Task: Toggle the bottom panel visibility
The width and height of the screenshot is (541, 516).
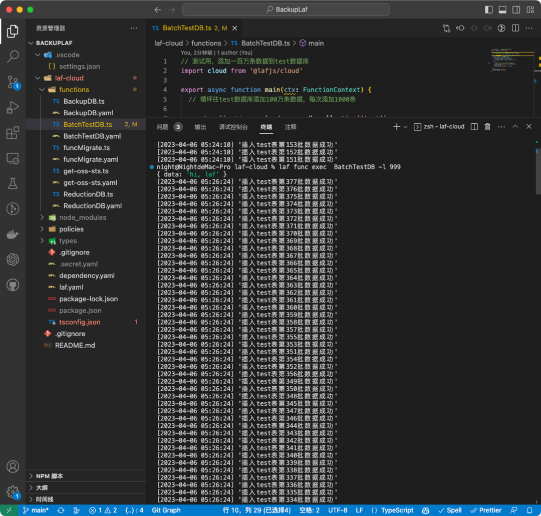Action: coord(502,10)
